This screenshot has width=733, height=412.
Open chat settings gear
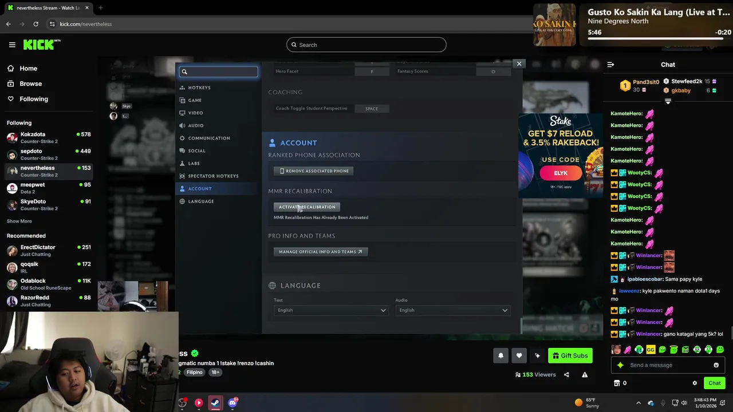695,383
